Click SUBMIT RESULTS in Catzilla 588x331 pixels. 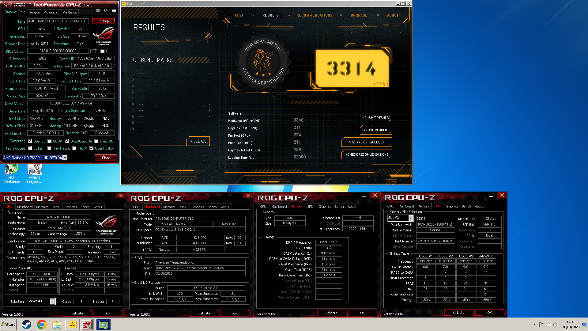[x=376, y=118]
